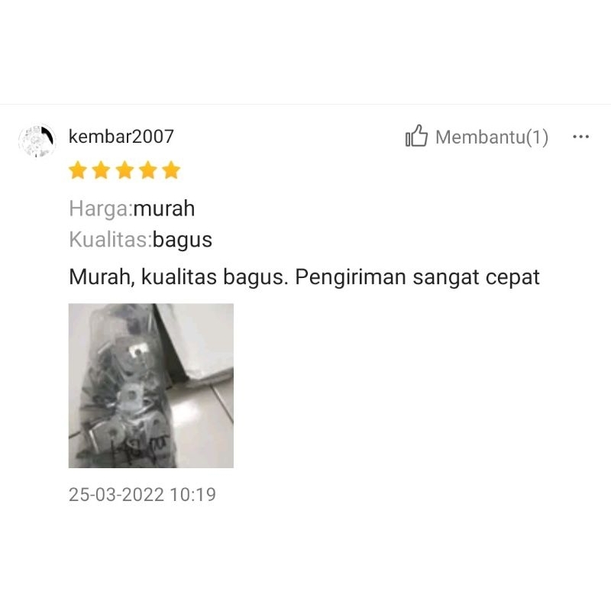The height and width of the screenshot is (611, 611).
Task: Open the kembar2007 username link
Action: 121,137
